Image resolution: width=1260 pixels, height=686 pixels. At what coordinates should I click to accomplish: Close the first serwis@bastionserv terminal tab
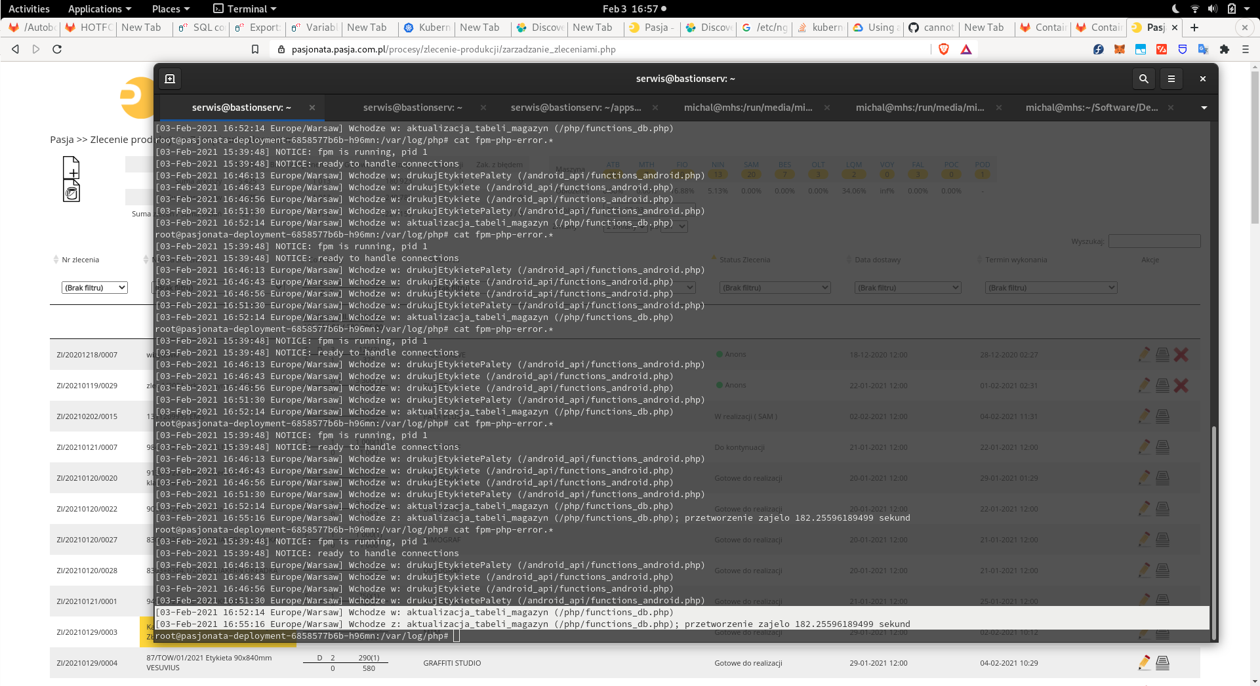click(x=312, y=108)
